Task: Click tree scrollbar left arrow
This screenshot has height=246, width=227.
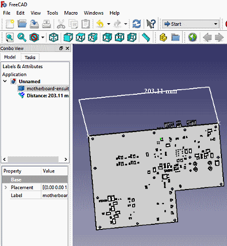Action: (5, 159)
